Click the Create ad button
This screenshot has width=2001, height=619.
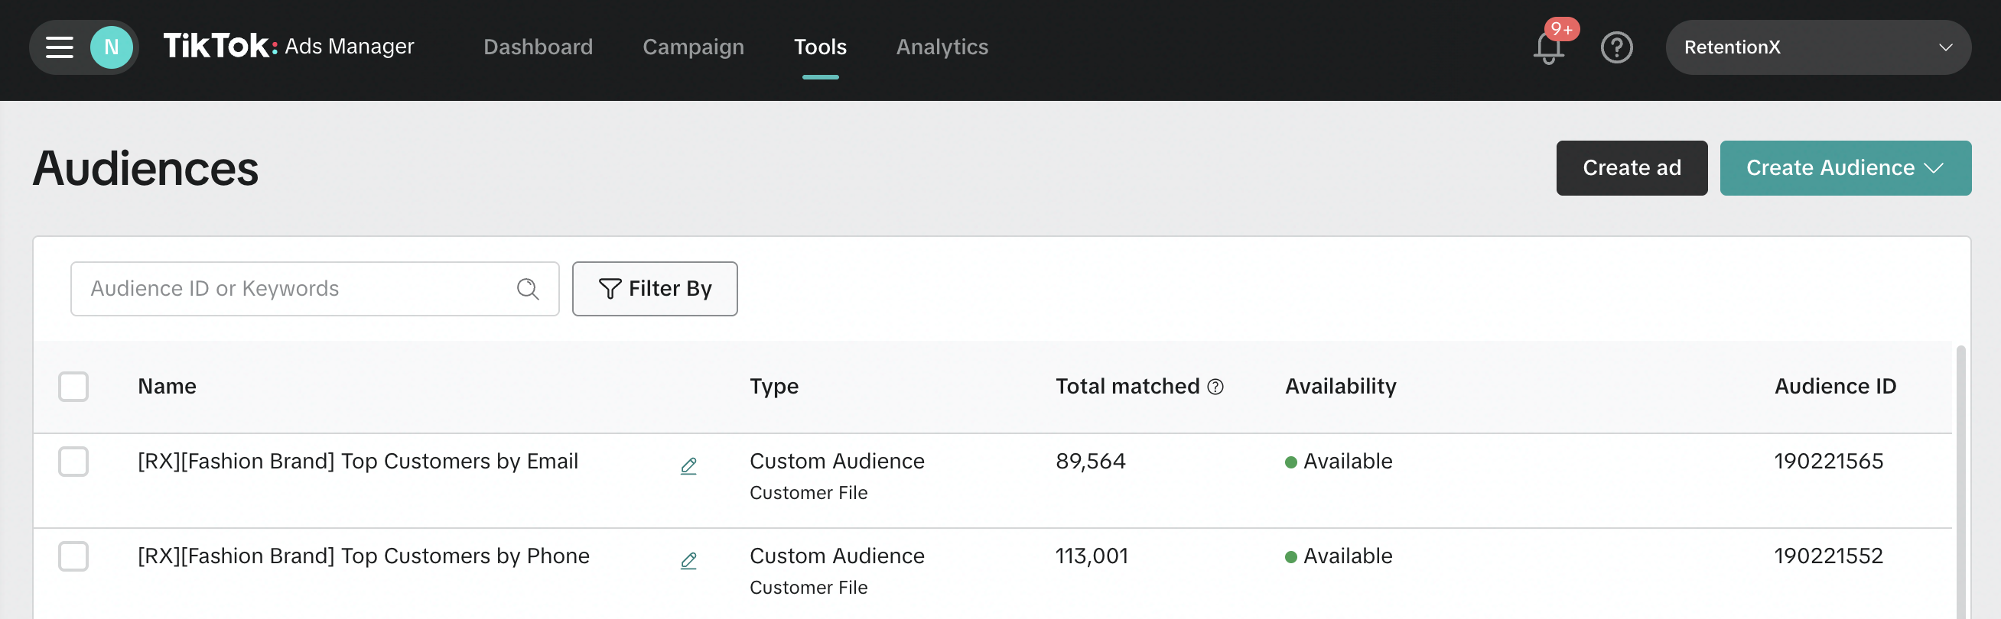coord(1632,167)
